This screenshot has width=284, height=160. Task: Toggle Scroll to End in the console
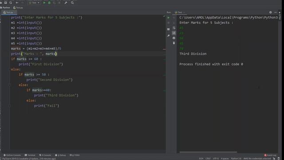(x=174, y=33)
